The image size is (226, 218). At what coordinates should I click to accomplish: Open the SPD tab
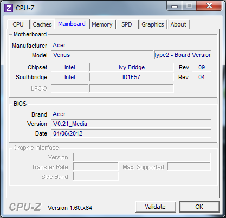pos(127,24)
